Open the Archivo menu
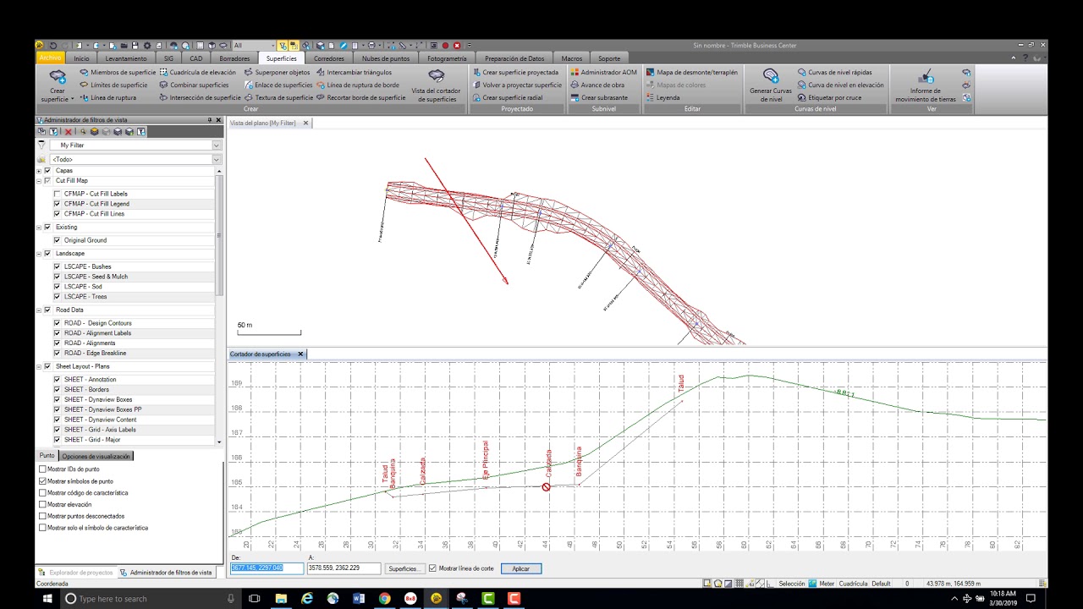The width and height of the screenshot is (1083, 609). pyautogui.click(x=50, y=58)
